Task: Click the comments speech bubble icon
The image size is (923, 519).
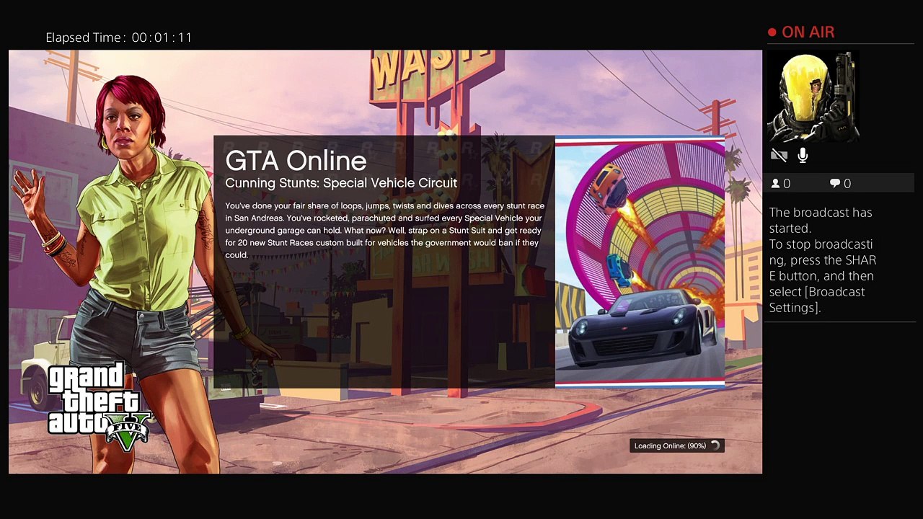Action: [x=835, y=184]
